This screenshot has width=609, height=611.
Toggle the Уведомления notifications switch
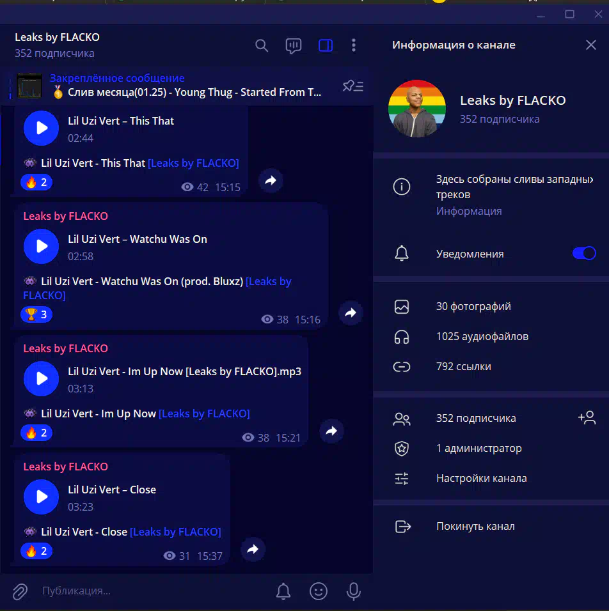pos(583,254)
